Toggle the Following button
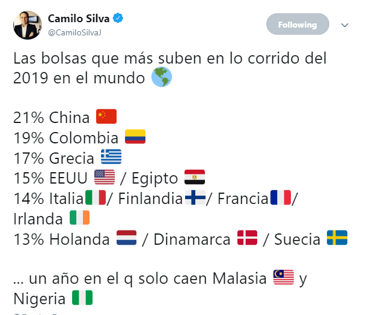Viewport: 366px width, 315px height. coord(297,25)
